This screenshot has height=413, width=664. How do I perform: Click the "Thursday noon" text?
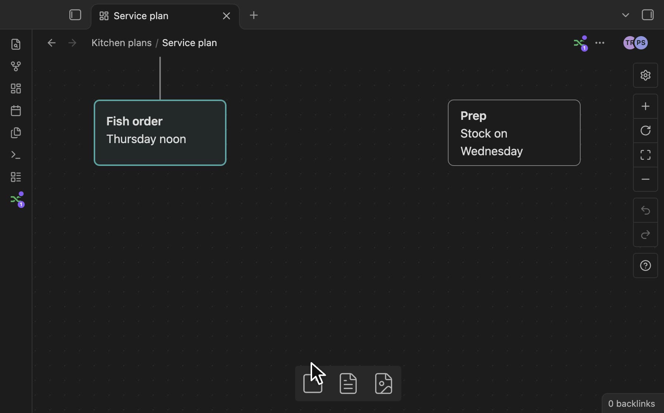[x=146, y=139]
